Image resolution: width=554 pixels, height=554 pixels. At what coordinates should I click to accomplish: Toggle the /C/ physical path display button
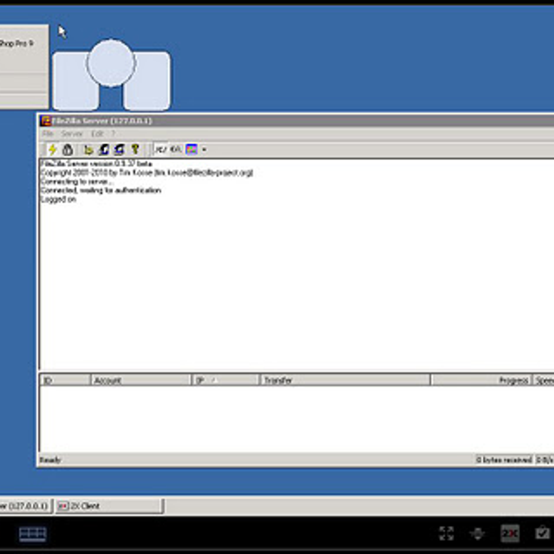point(161,150)
